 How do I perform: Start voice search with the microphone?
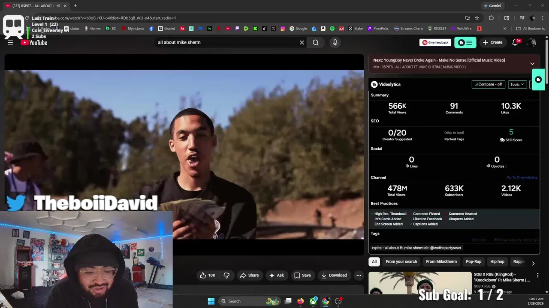(x=335, y=42)
